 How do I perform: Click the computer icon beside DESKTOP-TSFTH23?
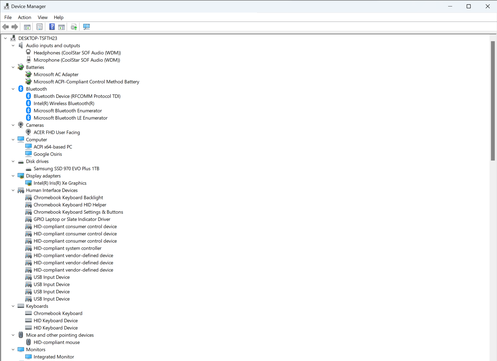(x=13, y=38)
